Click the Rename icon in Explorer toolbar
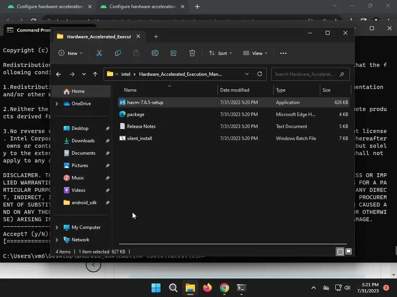This screenshot has width=397, height=297. pyautogui.click(x=155, y=53)
